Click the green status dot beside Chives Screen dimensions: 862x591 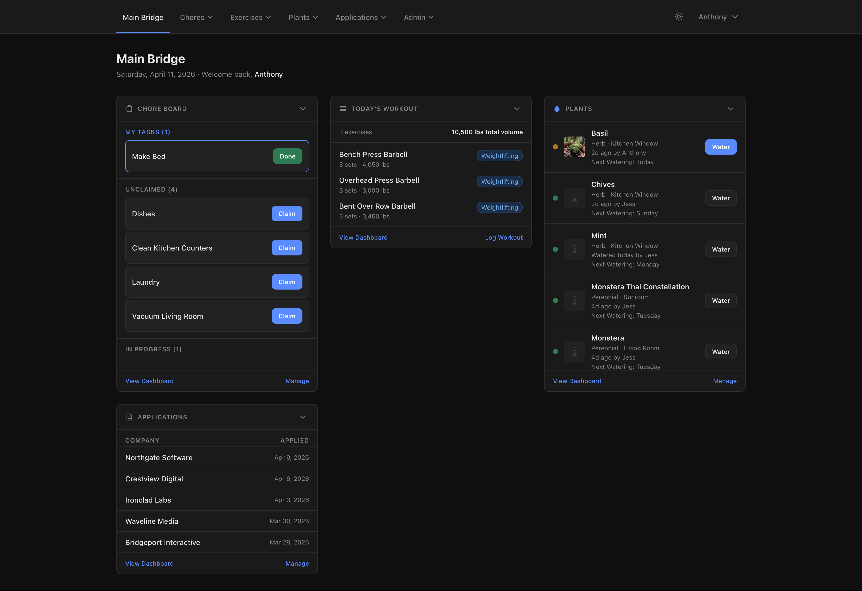point(555,198)
